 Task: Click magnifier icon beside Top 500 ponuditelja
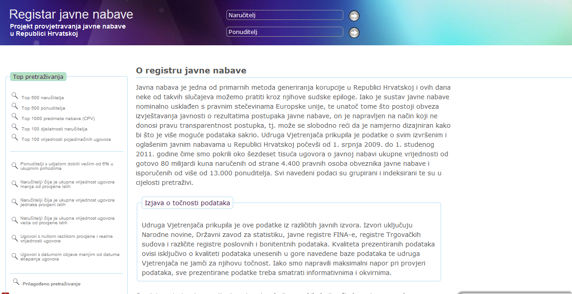pos(15,106)
